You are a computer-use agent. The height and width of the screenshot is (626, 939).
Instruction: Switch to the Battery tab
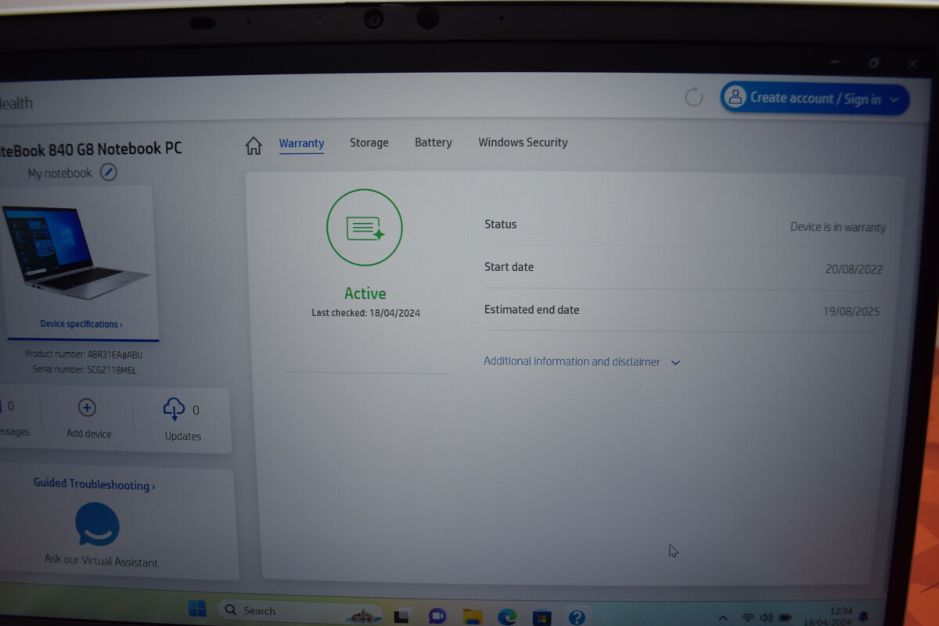[434, 142]
